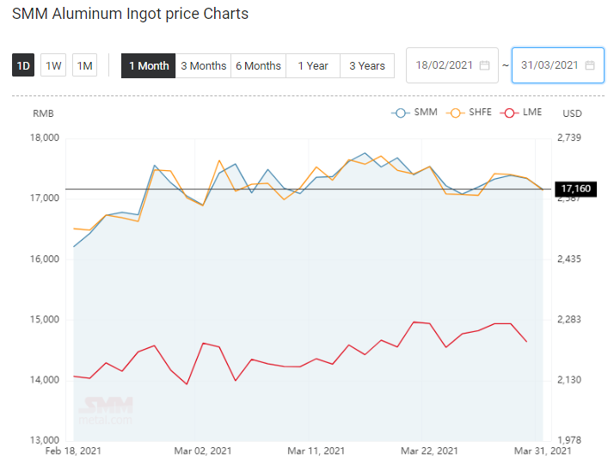The width and height of the screenshot is (614, 466).
Task: Click the RMB axis unit label
Action: [43, 113]
